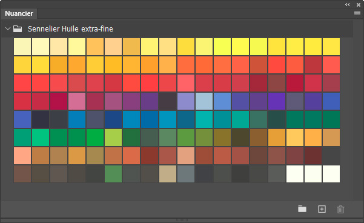Select the first pale cream yellow swatch
364x223 pixels.
click(x=22, y=47)
